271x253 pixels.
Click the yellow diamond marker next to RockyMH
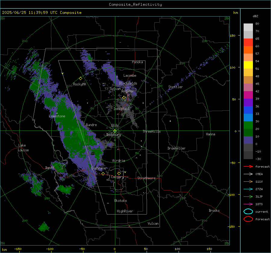pyautogui.click(x=80, y=79)
